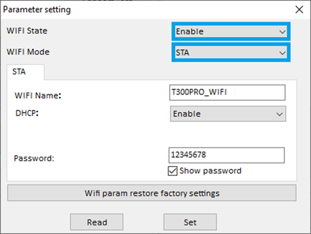
Task: Click the Read button
Action: tap(97, 222)
